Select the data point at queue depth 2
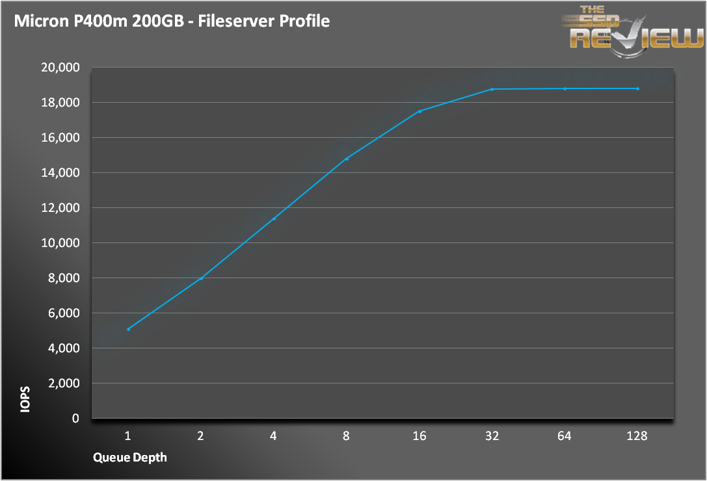 coord(201,278)
